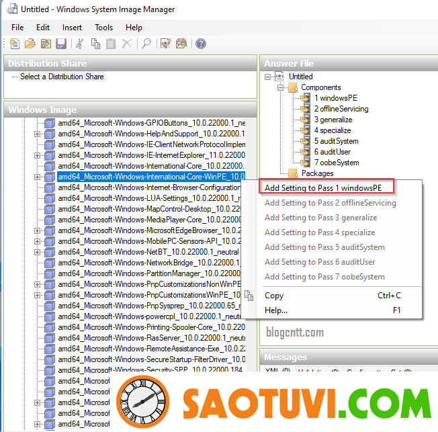Select the RasServer component

[151, 338]
